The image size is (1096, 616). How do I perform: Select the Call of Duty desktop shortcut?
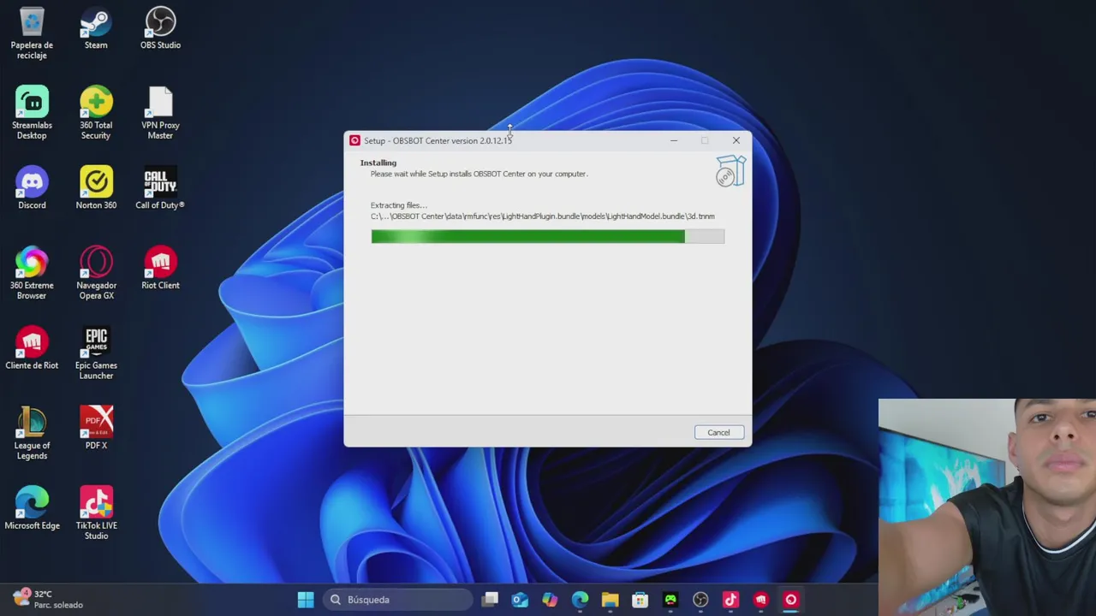pyautogui.click(x=160, y=188)
